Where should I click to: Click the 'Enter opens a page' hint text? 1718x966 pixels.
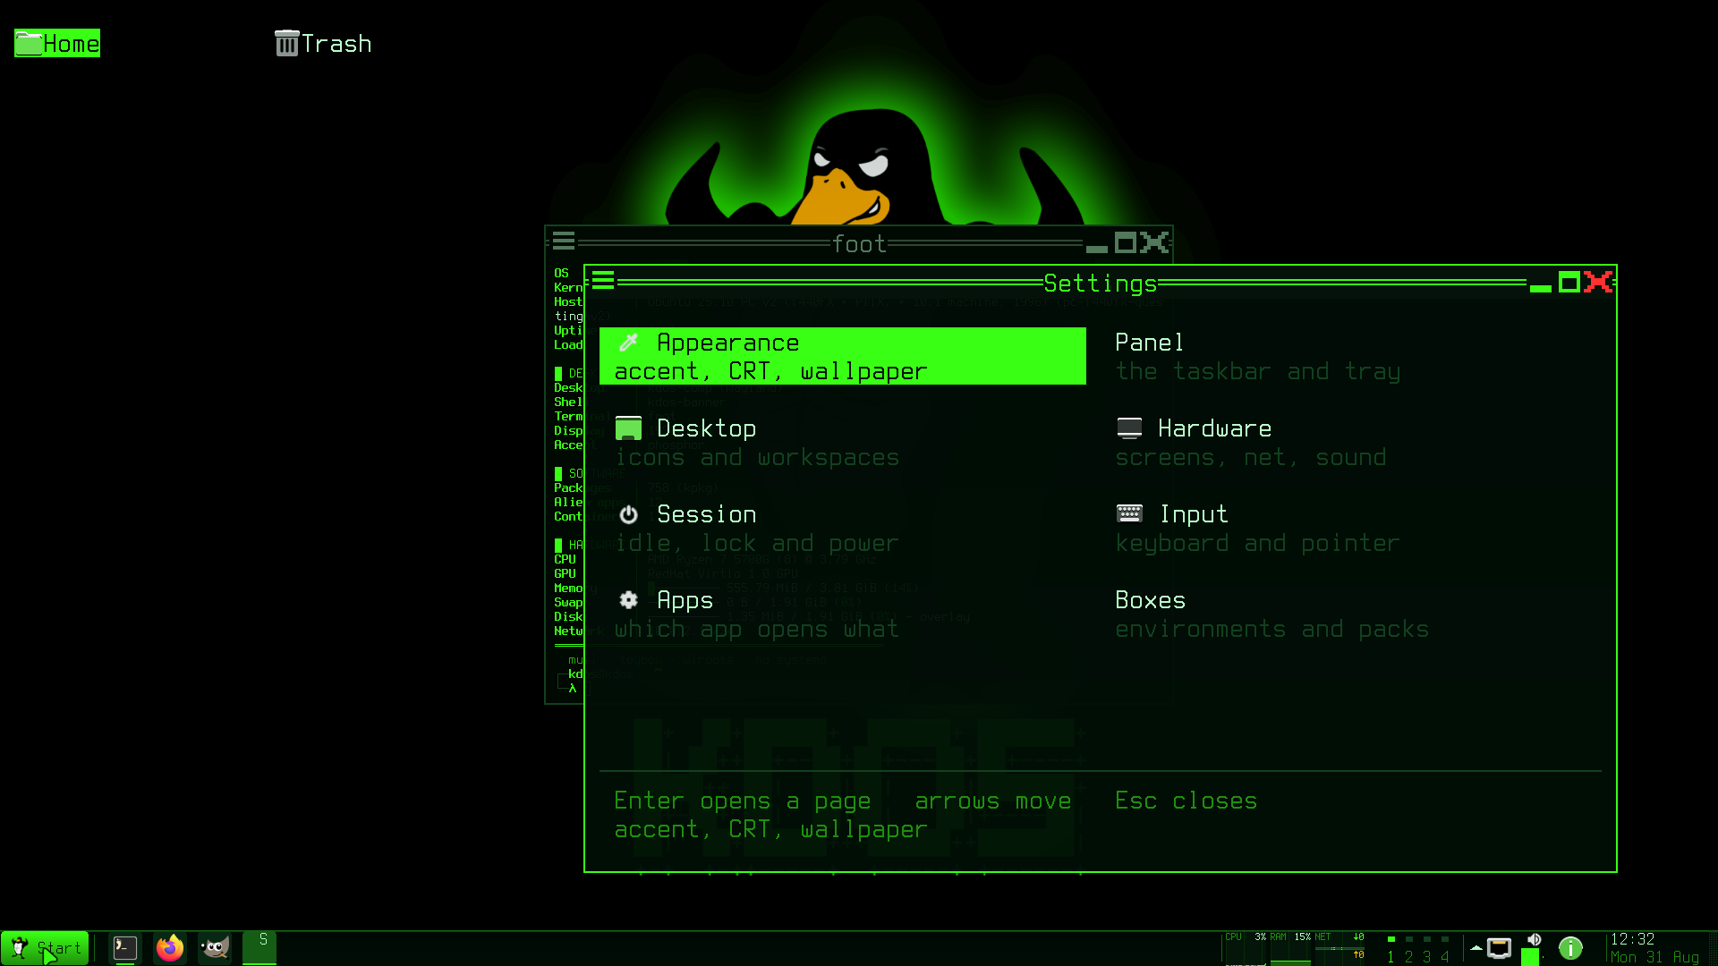tap(742, 801)
